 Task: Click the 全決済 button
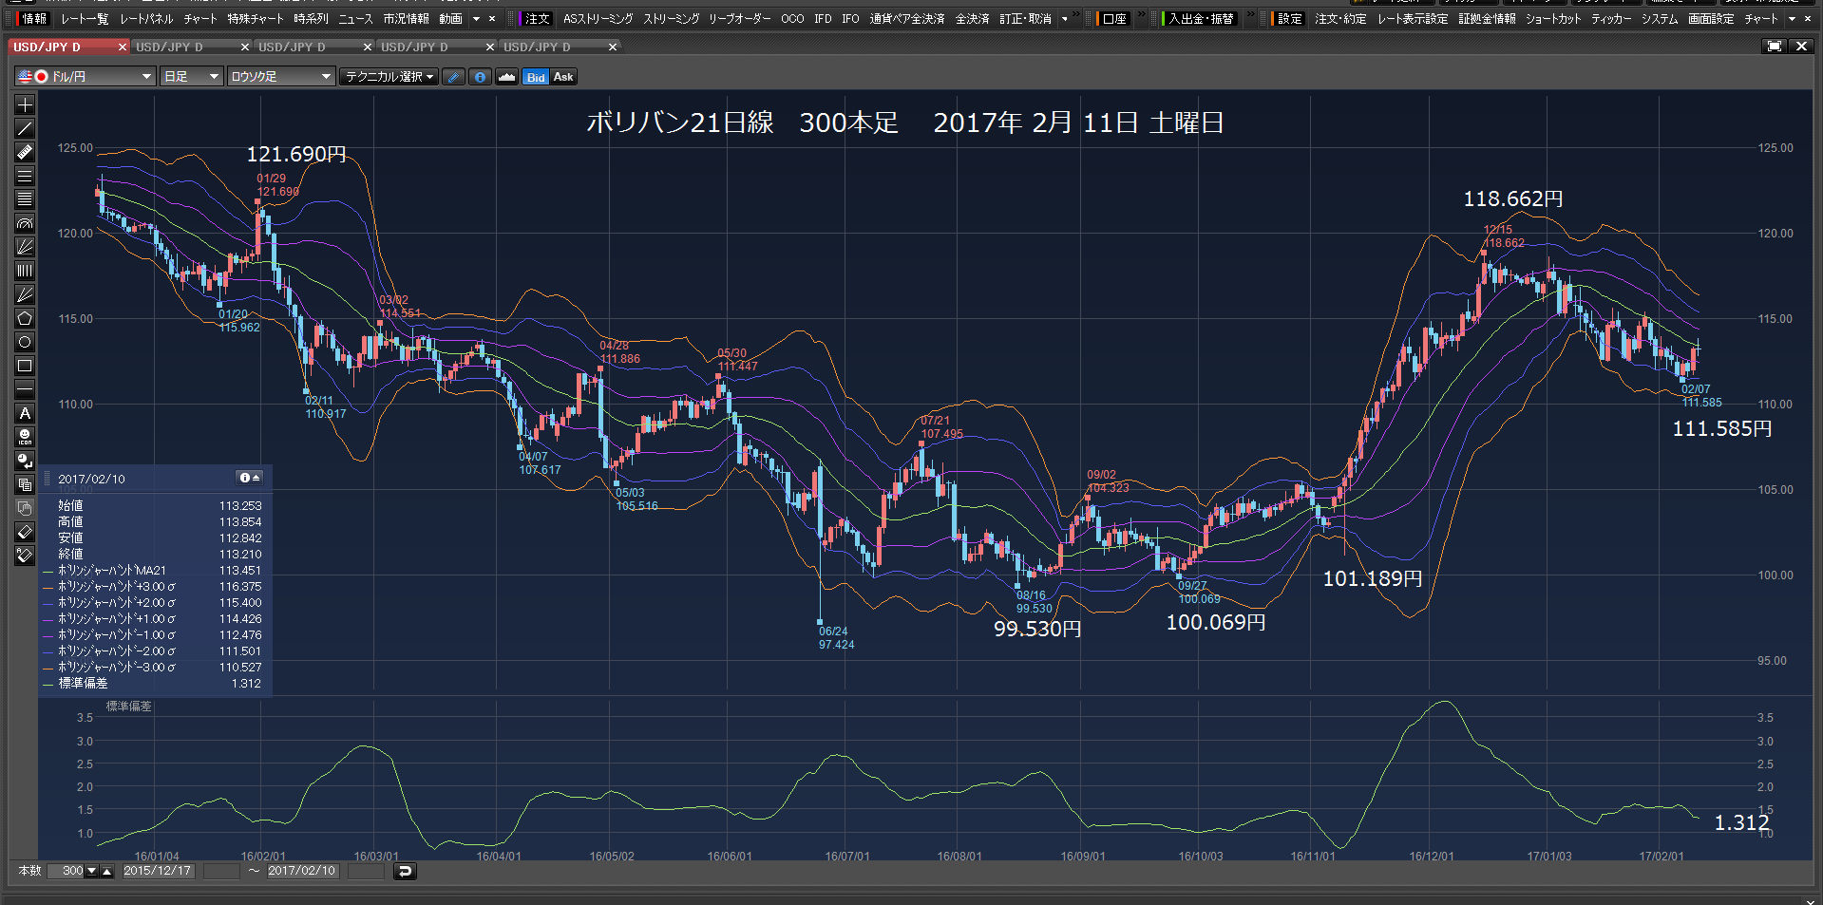click(972, 19)
